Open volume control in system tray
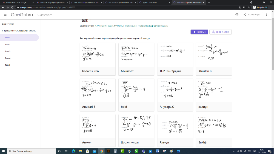 tap(241, 151)
